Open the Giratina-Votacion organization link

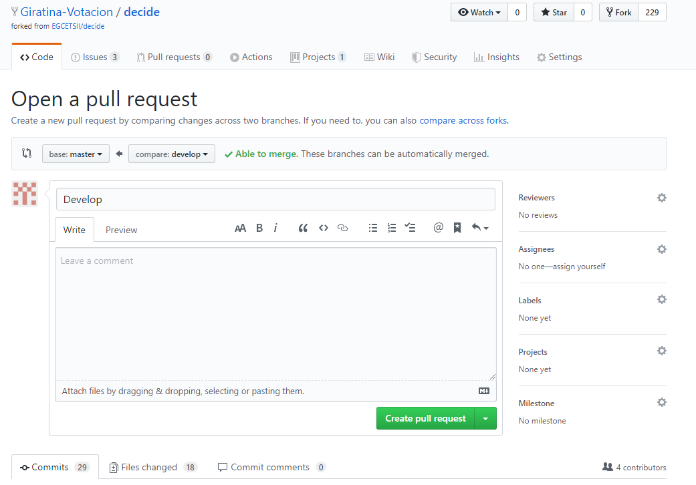point(67,12)
